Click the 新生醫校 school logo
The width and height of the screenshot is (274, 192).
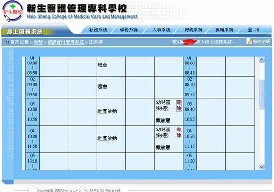click(x=13, y=11)
